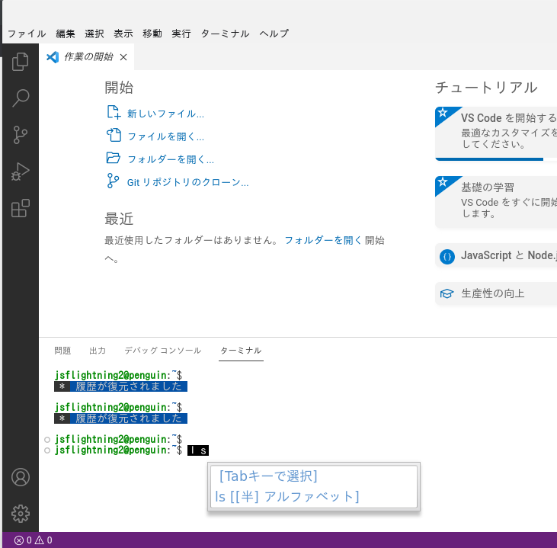Image resolution: width=557 pixels, height=548 pixels.
Task: Click the フォルダーを開く... link under 開始
Action: click(x=171, y=159)
